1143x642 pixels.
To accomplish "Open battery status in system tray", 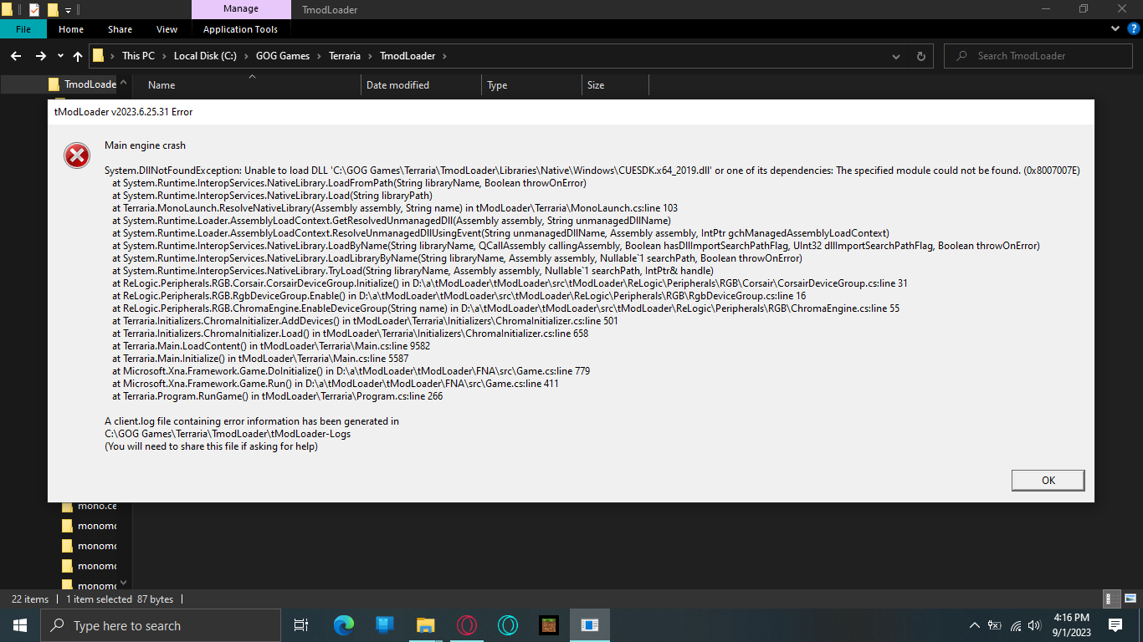I will coord(995,625).
